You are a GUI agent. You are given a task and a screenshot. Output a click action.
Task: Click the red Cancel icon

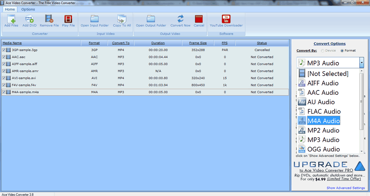click(199, 19)
